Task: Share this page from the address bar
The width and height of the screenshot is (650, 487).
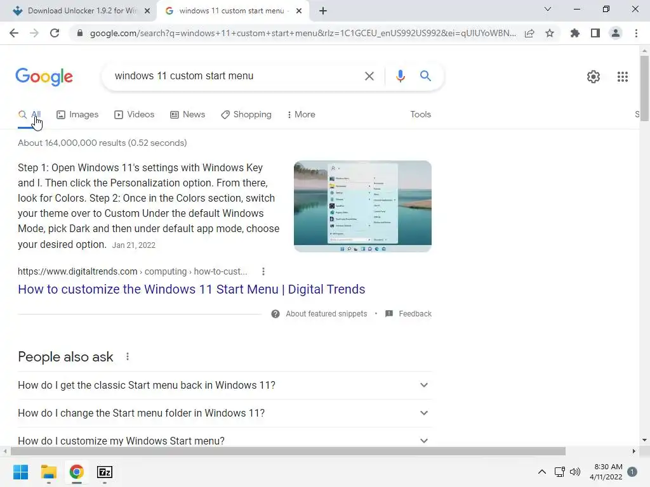Action: tap(529, 33)
